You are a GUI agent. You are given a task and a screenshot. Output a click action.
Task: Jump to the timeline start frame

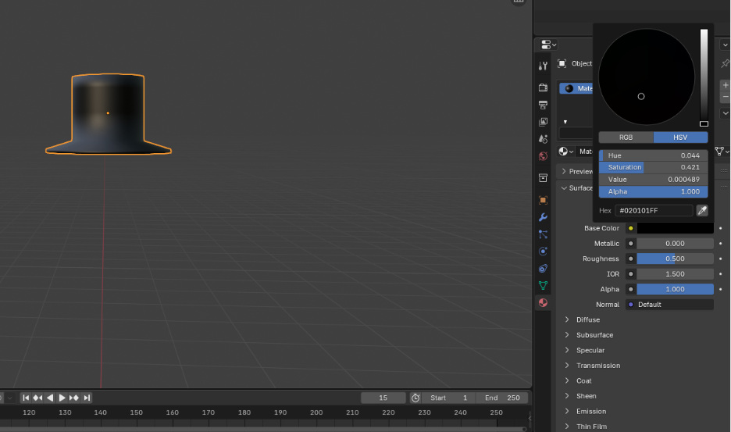(26, 398)
